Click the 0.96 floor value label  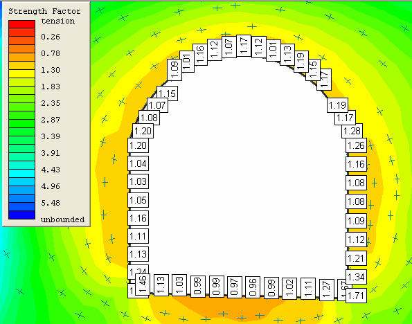pyautogui.click(x=253, y=287)
